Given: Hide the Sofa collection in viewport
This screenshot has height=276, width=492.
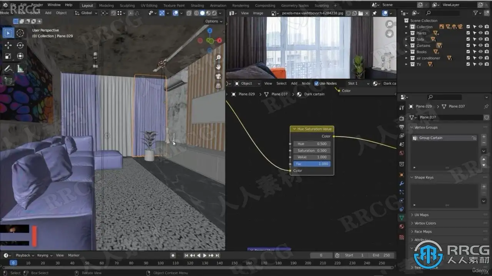Looking at the screenshot, I should tap(480, 39).
